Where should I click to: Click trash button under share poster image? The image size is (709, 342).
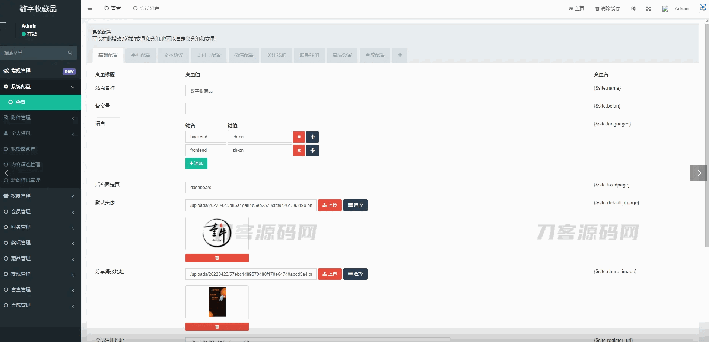click(217, 327)
